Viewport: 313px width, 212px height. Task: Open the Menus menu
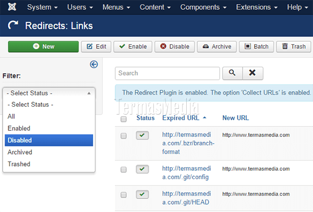116,7
